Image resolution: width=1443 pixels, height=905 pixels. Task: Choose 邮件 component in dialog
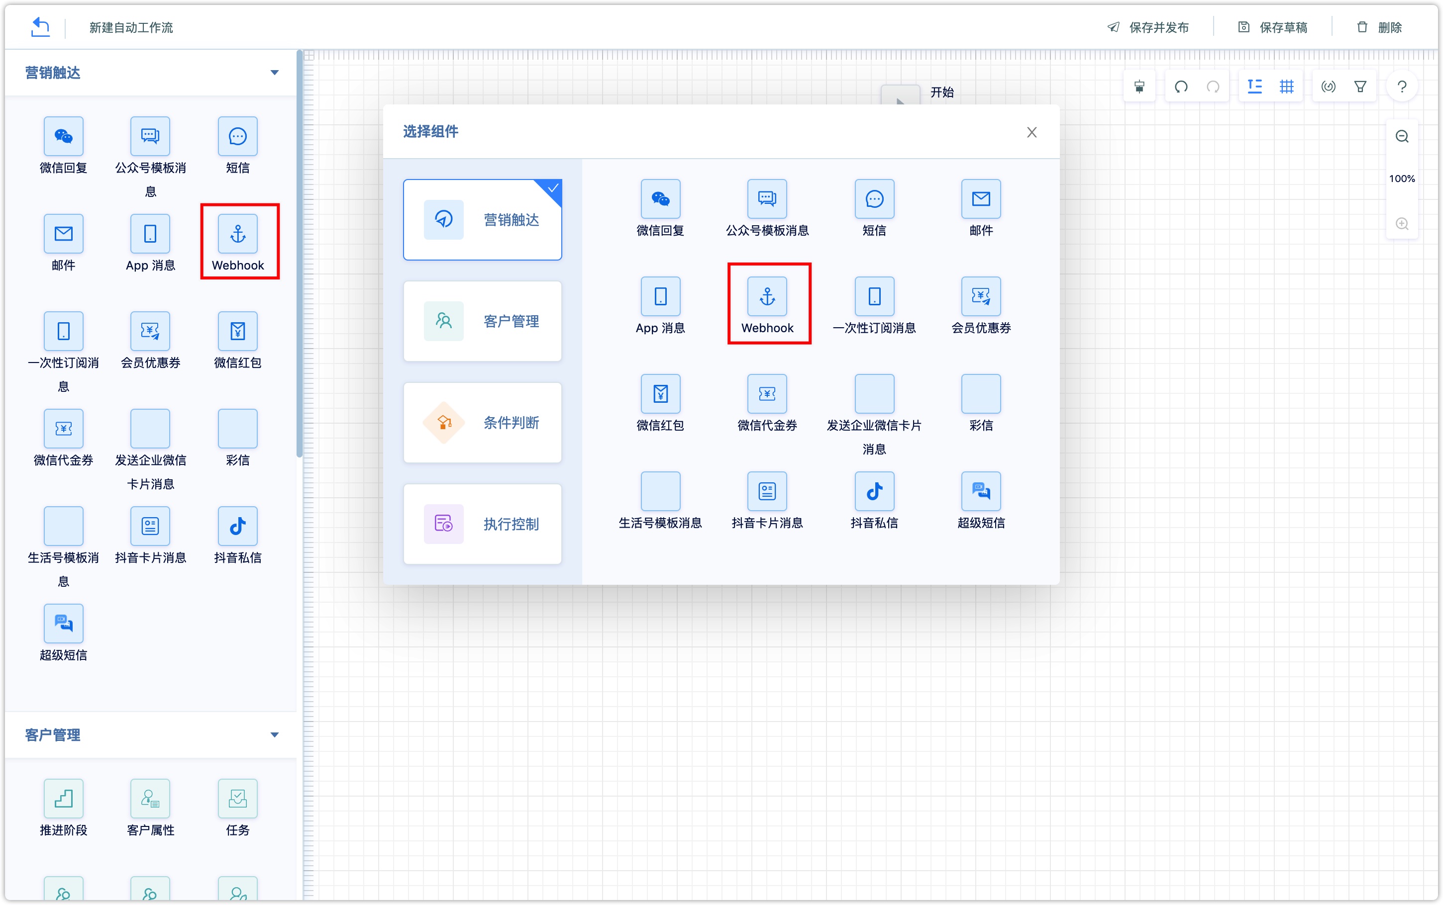point(981,199)
